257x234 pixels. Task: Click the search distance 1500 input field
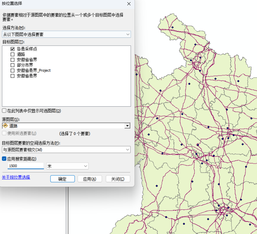[x=26, y=166]
